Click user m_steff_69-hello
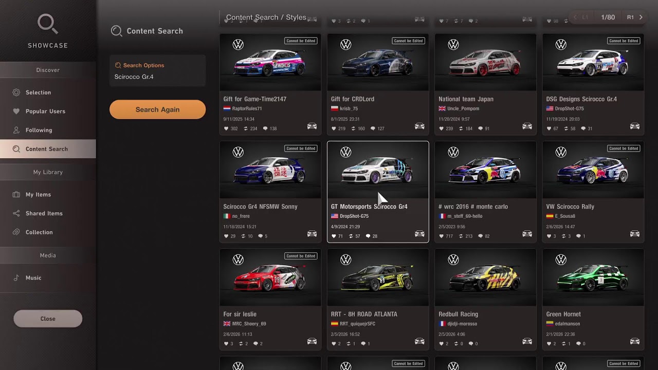This screenshot has height=370, width=658. (x=465, y=216)
